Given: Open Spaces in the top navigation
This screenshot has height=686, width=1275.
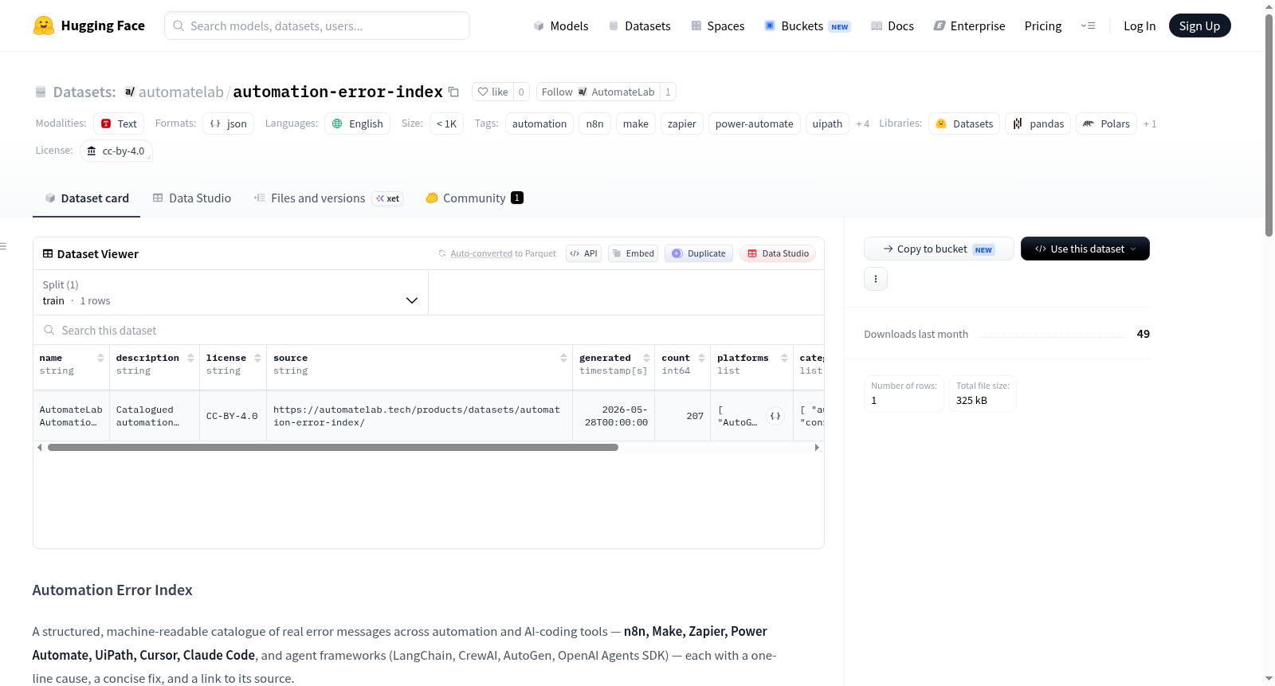Looking at the screenshot, I should coord(717,25).
